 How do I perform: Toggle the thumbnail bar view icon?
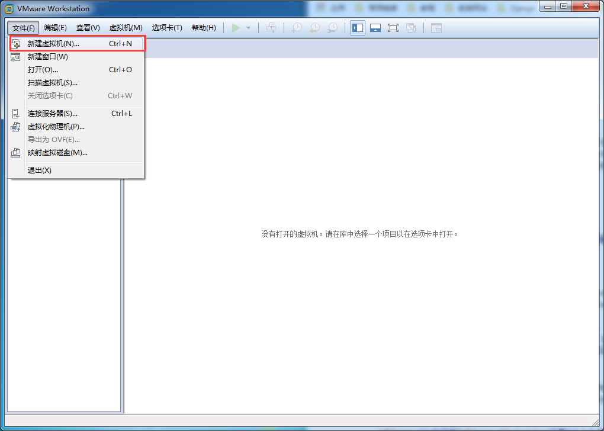375,28
